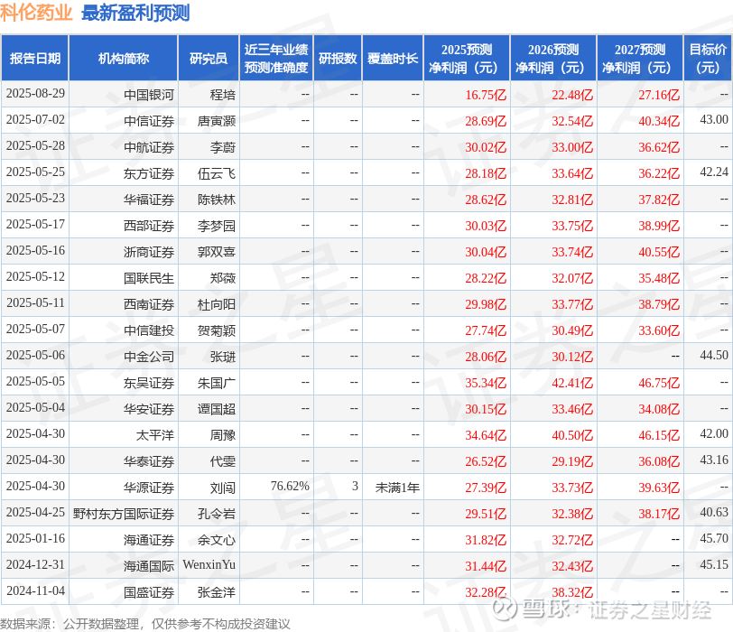The height and width of the screenshot is (632, 733).
Task: Select the 机构简称 column header
Action: click(x=124, y=59)
